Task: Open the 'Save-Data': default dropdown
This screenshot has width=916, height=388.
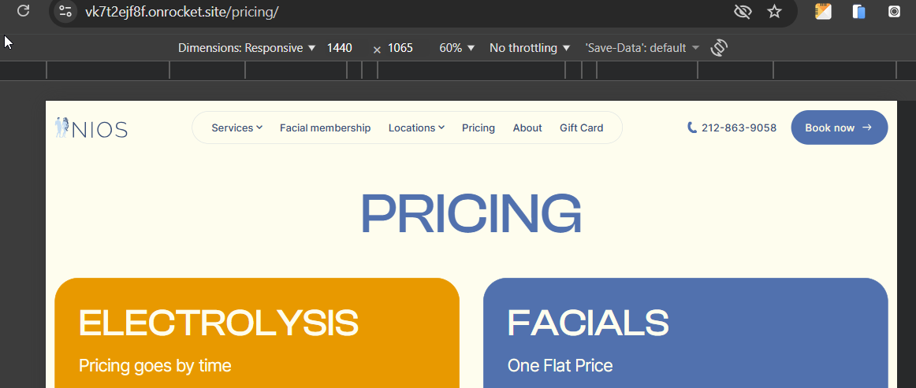Action: point(642,48)
